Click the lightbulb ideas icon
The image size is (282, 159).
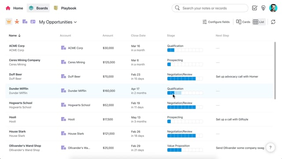[x=263, y=8]
